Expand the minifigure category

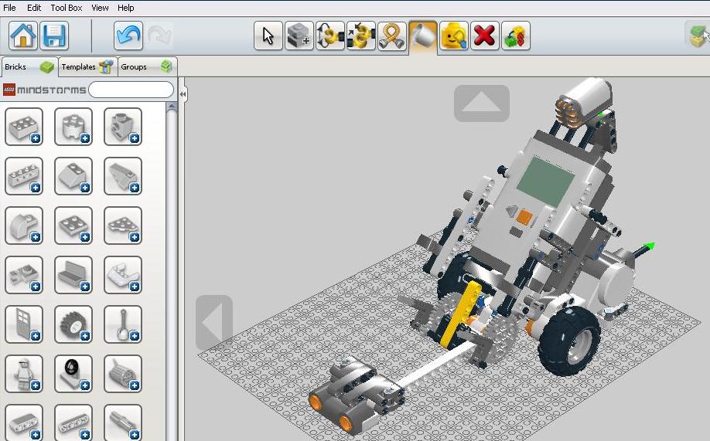click(x=24, y=374)
